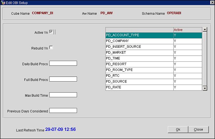This screenshot has width=215, height=139.
Task: Click the Previous Days Considered field
Action: (63, 111)
